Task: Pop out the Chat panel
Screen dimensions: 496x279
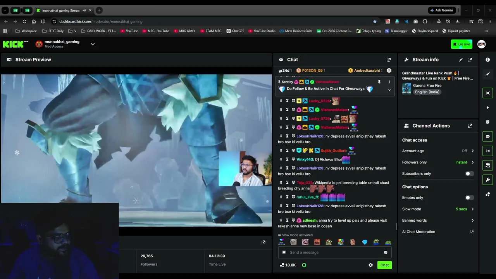Action: click(389, 60)
